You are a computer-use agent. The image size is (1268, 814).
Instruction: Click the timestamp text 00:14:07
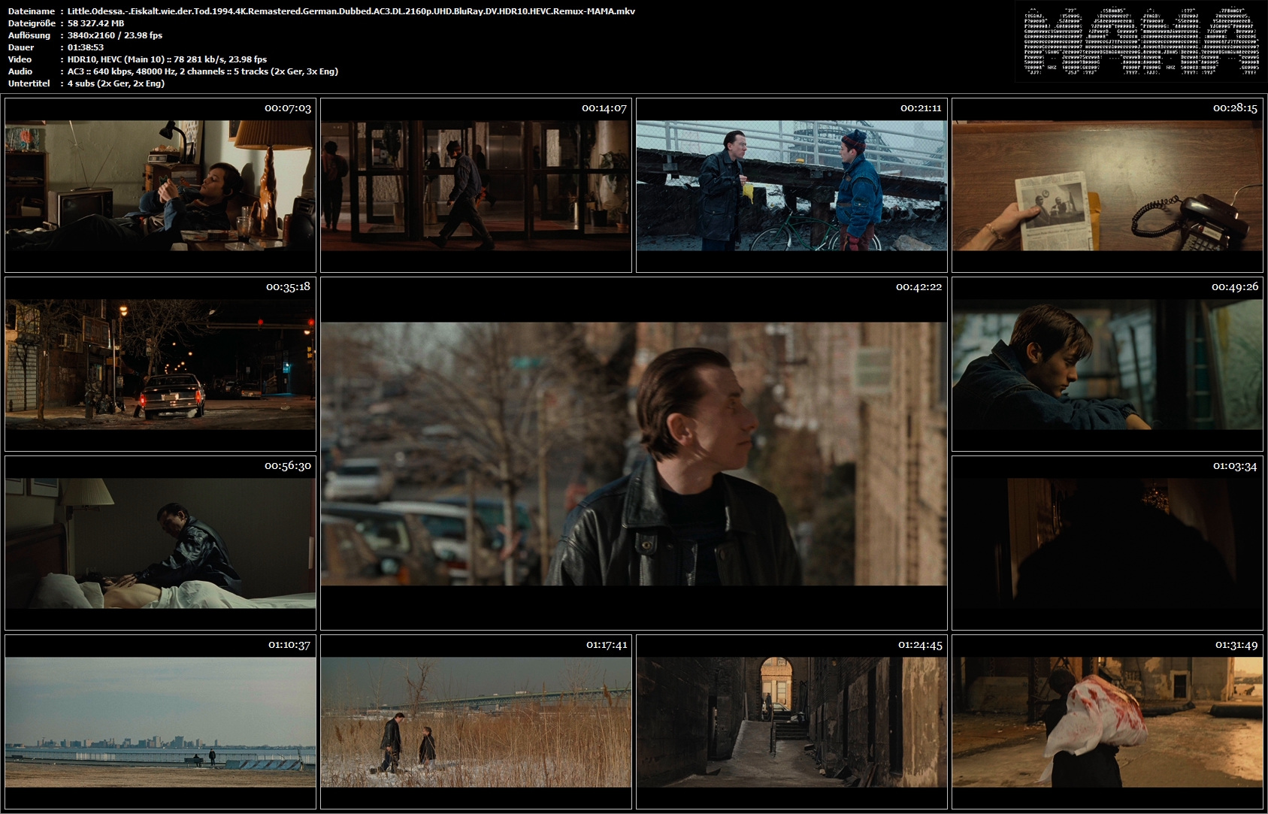[604, 108]
